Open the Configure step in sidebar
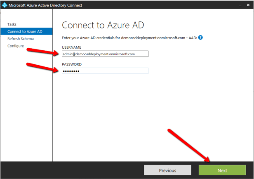Image resolution: width=254 pixels, height=179 pixels. click(x=16, y=46)
